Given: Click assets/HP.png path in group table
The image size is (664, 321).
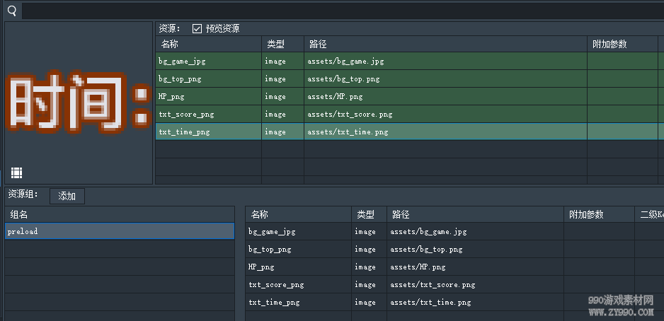Looking at the screenshot, I should click(418, 267).
